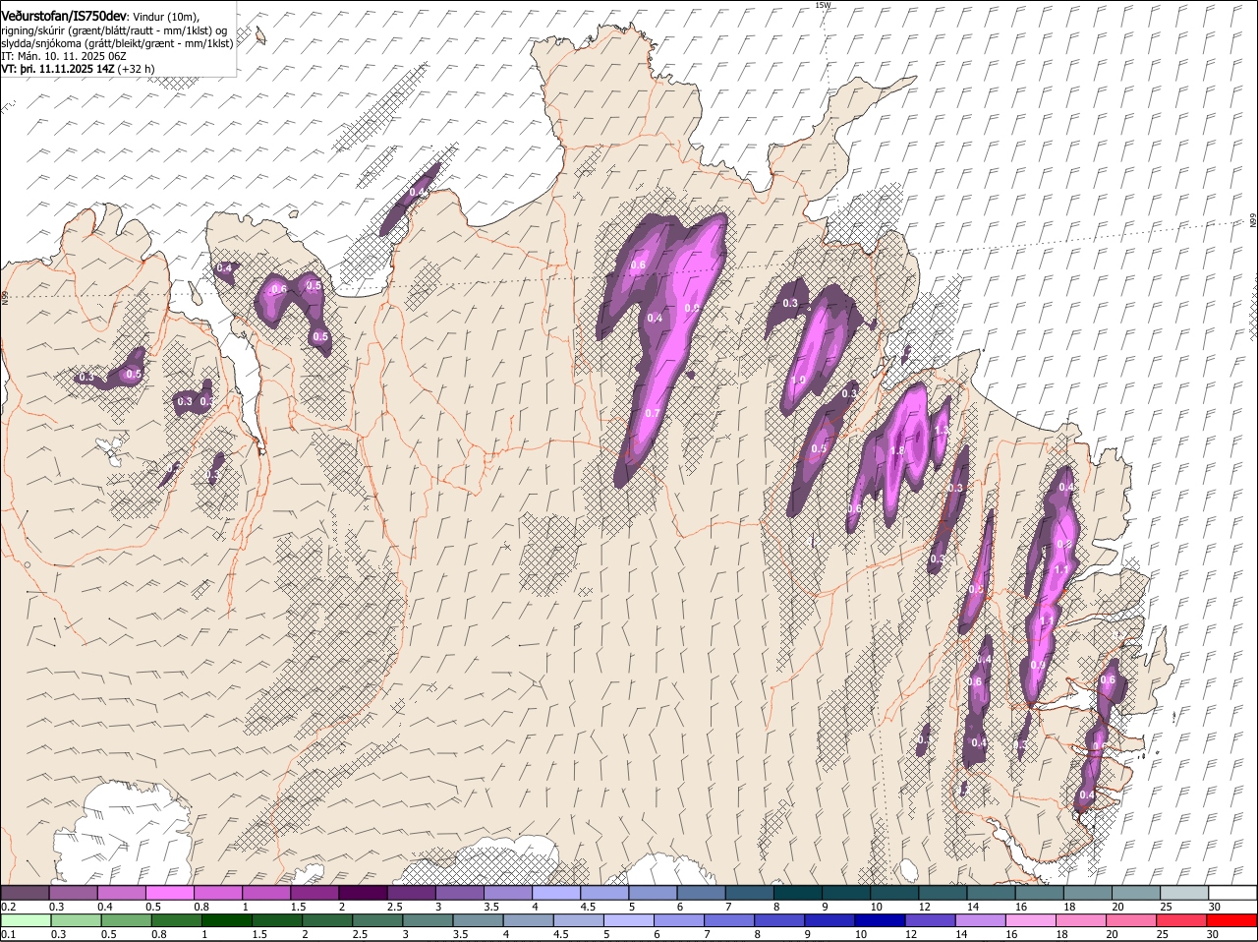Click the 0.1 label on the bottom legend
Screen dimensions: 1258x942
point(8,934)
